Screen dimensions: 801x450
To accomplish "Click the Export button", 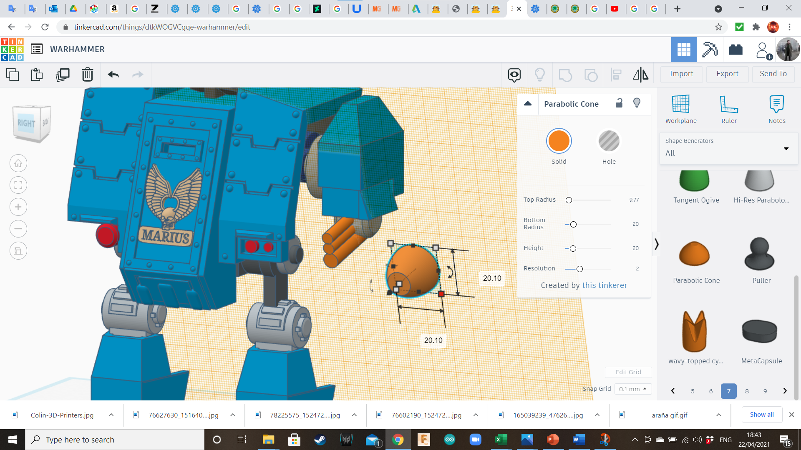I will tap(727, 74).
